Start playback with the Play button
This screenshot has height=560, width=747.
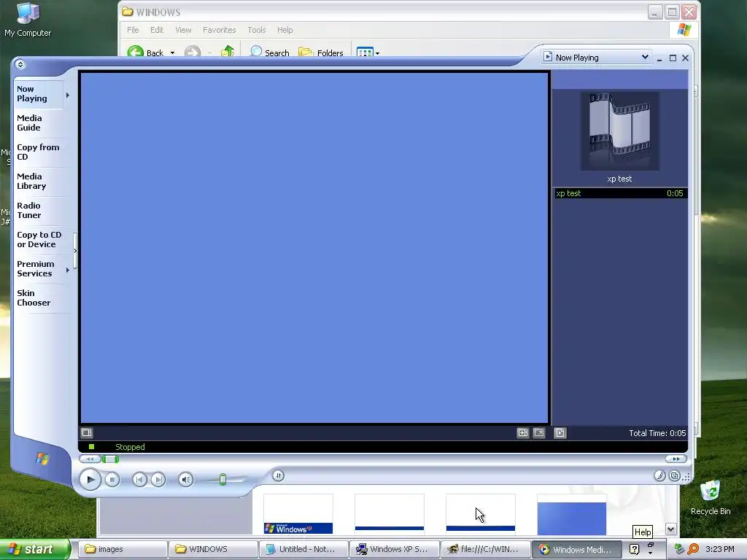pos(90,480)
